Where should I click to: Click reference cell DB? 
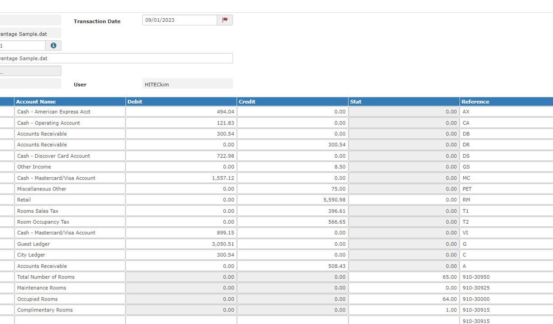click(x=506, y=134)
